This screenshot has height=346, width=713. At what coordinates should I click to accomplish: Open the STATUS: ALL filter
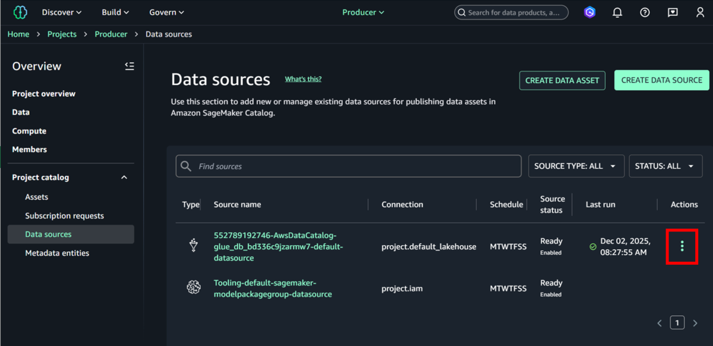(665, 166)
